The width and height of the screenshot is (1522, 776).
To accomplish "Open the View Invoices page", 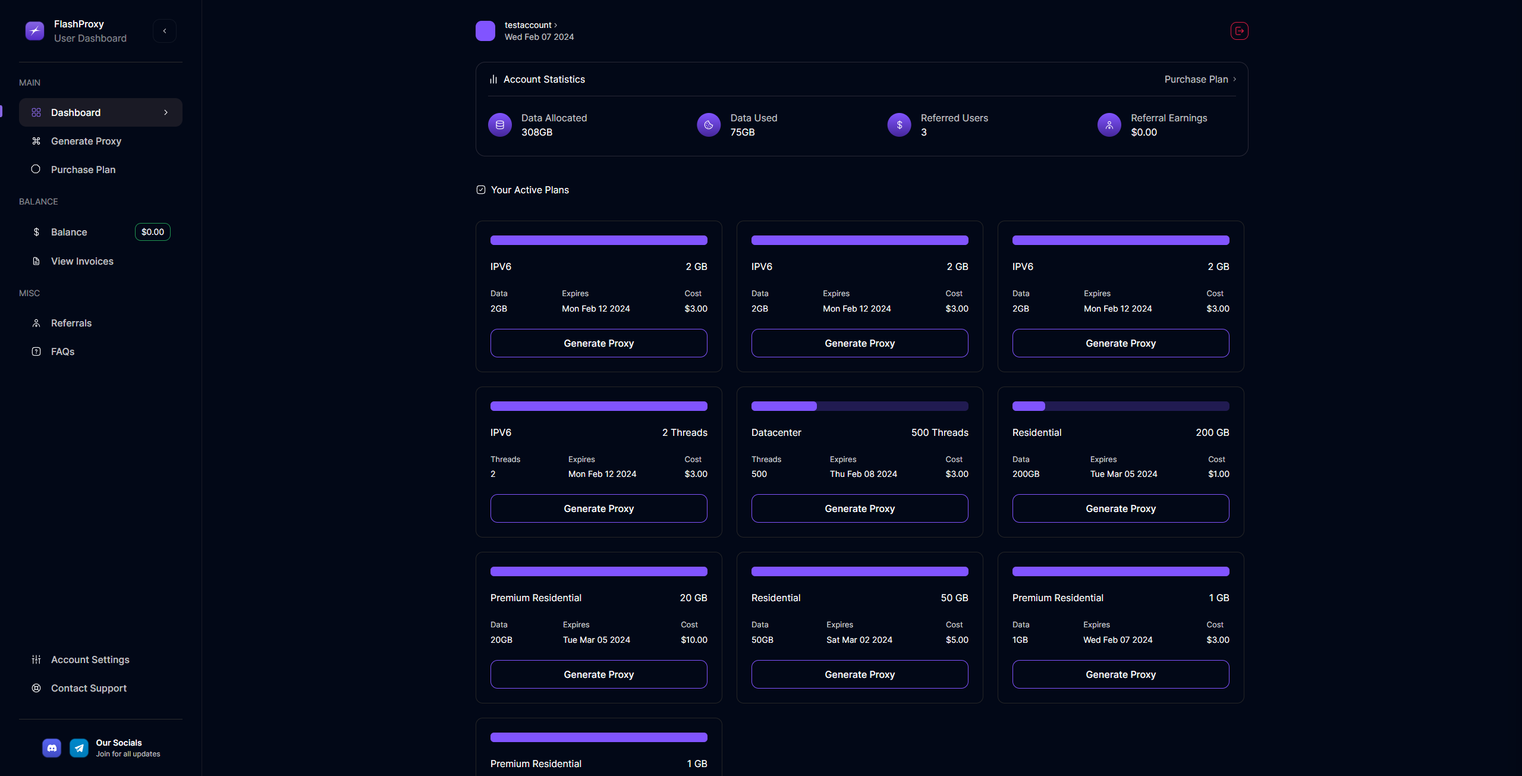I will tap(81, 261).
